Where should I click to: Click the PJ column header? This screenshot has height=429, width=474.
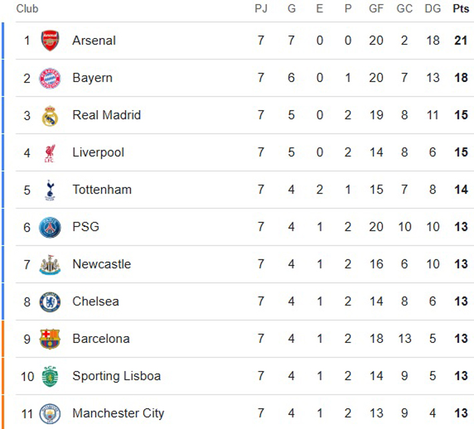(261, 9)
